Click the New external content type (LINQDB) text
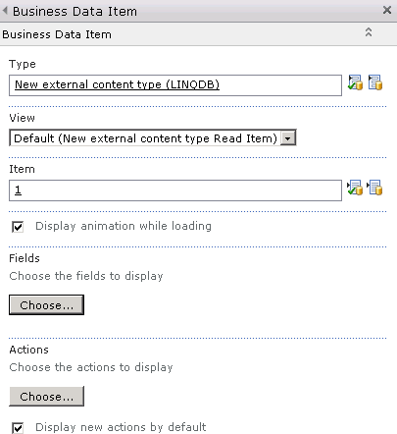The image size is (397, 434). [117, 84]
